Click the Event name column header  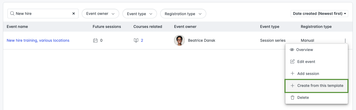(x=17, y=27)
